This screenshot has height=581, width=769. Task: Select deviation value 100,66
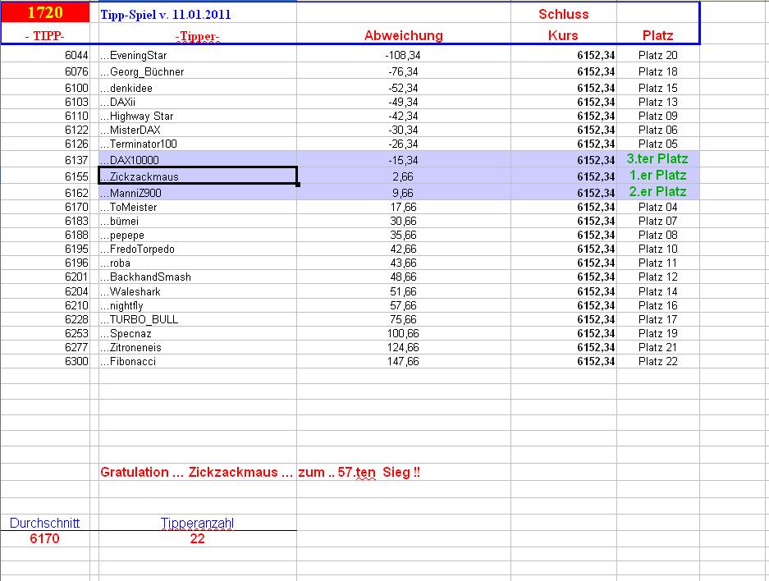403,333
